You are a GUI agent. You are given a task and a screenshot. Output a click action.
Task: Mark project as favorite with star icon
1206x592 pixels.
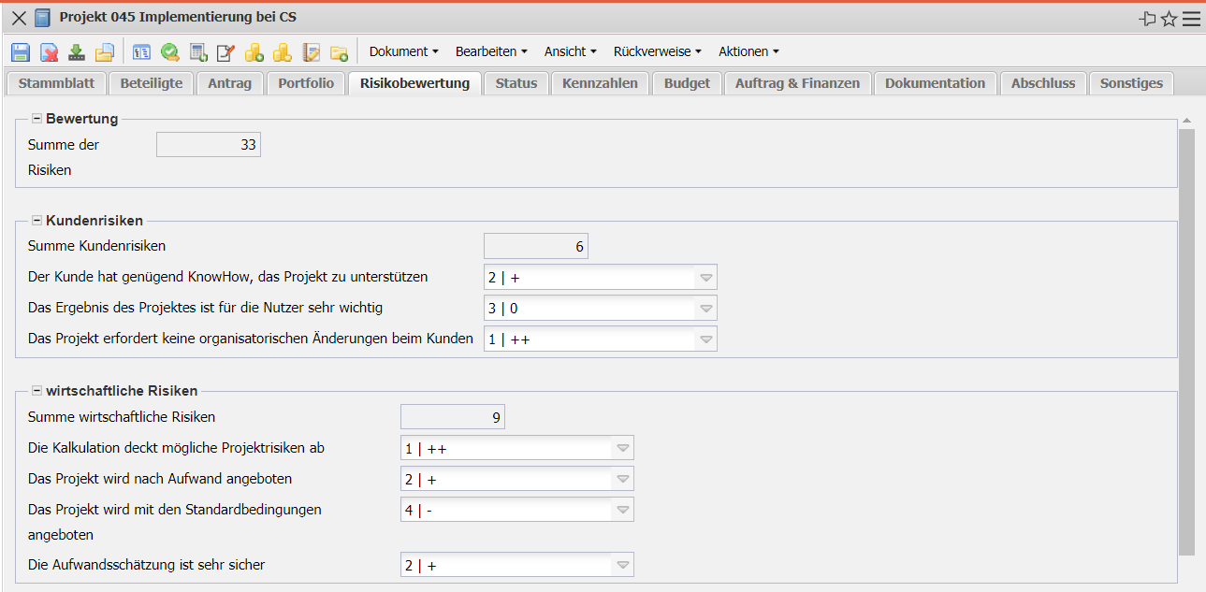(1169, 19)
